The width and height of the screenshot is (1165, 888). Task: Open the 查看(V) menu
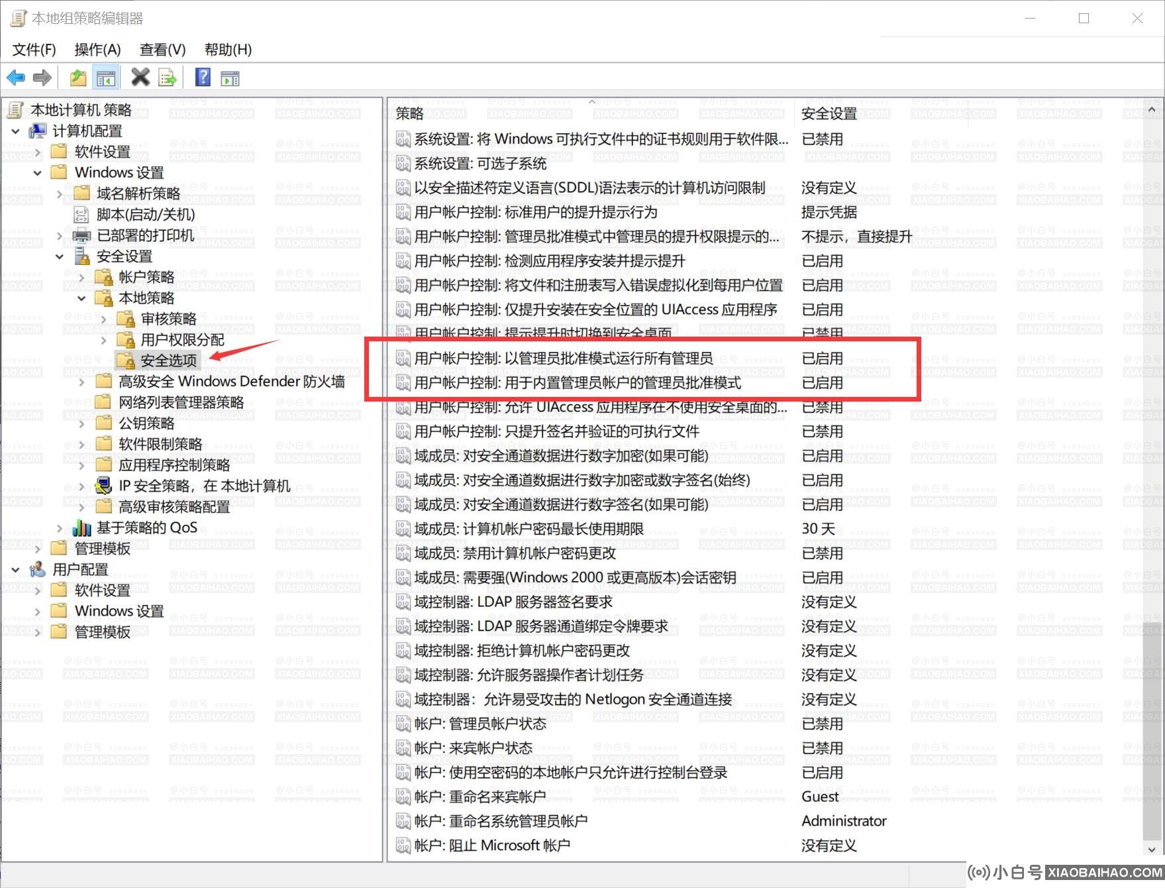point(163,50)
